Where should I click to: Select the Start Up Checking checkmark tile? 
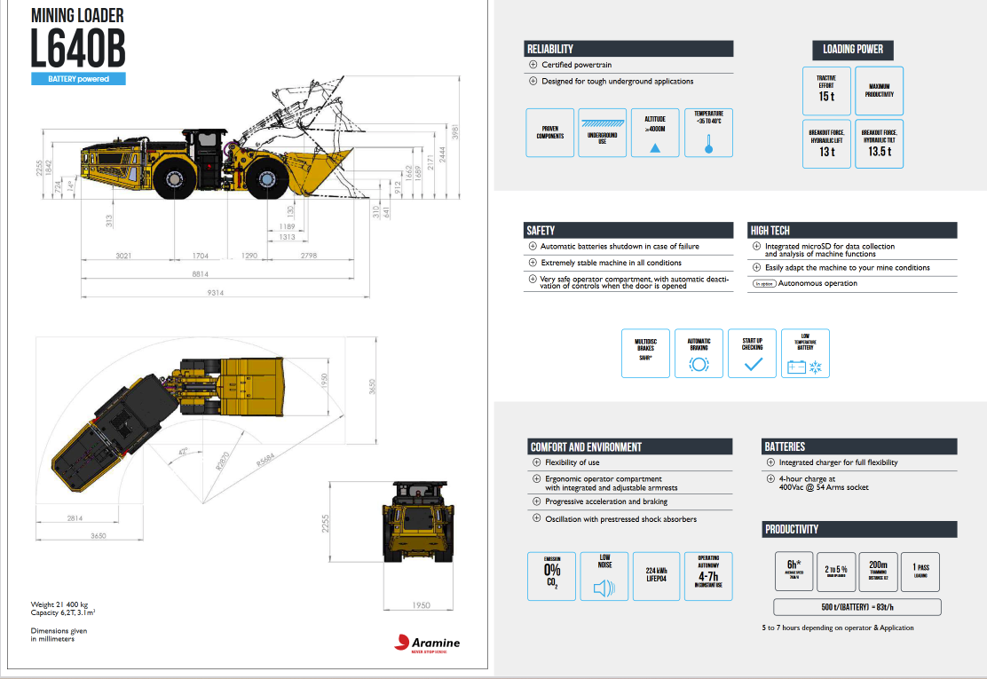[x=752, y=353]
